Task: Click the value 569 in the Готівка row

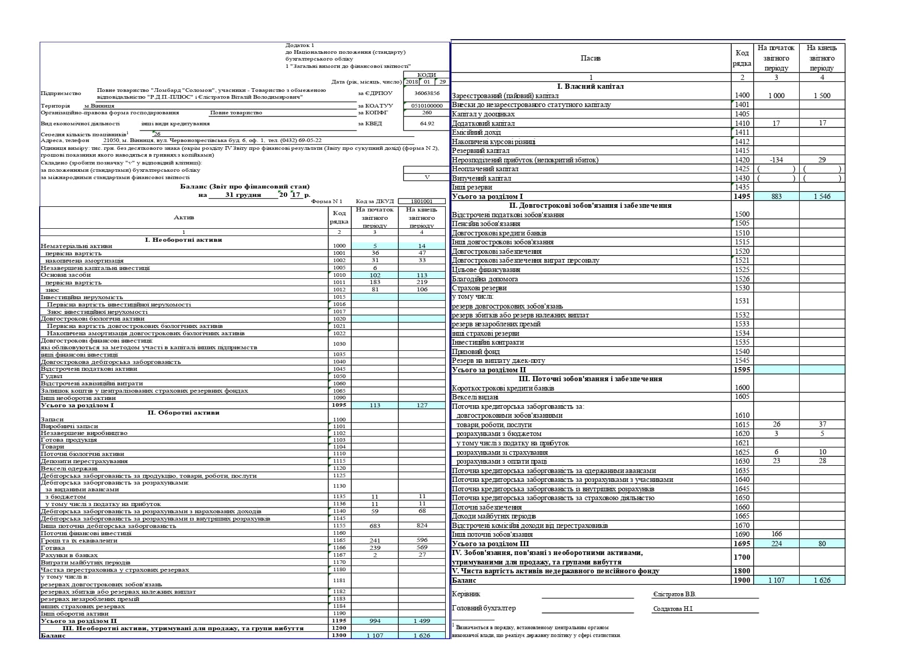Action: point(422,548)
